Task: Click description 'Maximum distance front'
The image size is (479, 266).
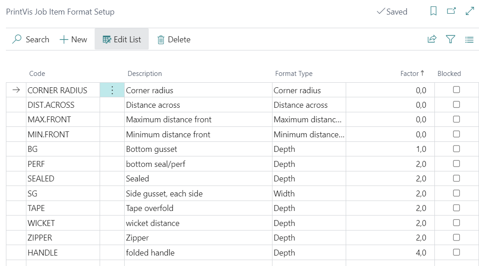Action: [169, 120]
